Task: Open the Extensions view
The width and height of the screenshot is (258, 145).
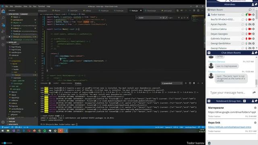Action: 3,38
